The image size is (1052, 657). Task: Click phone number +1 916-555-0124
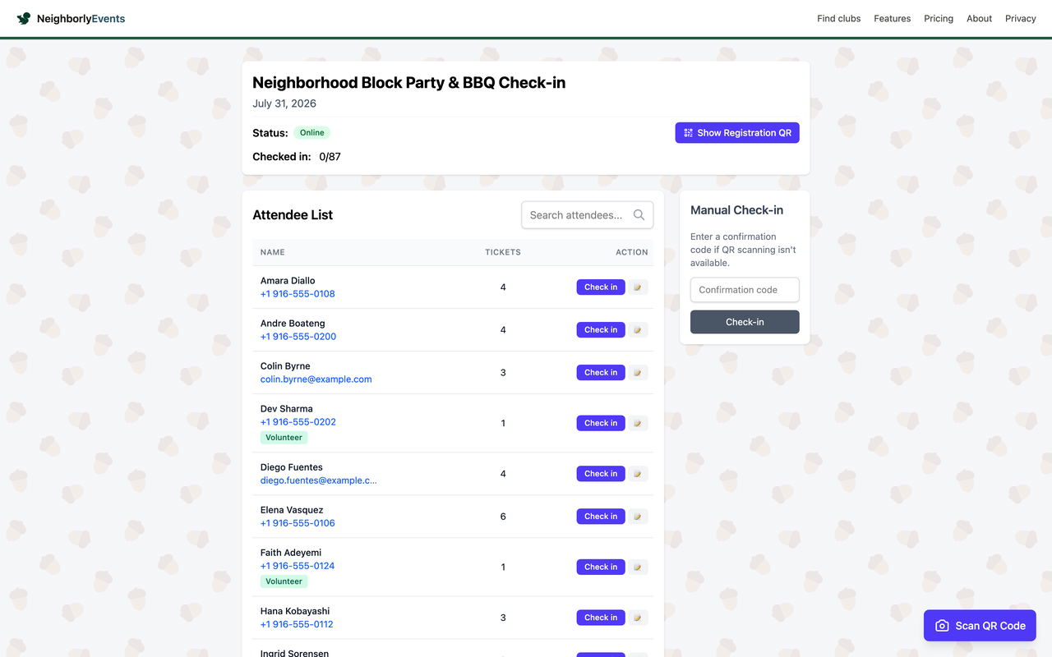pos(298,566)
